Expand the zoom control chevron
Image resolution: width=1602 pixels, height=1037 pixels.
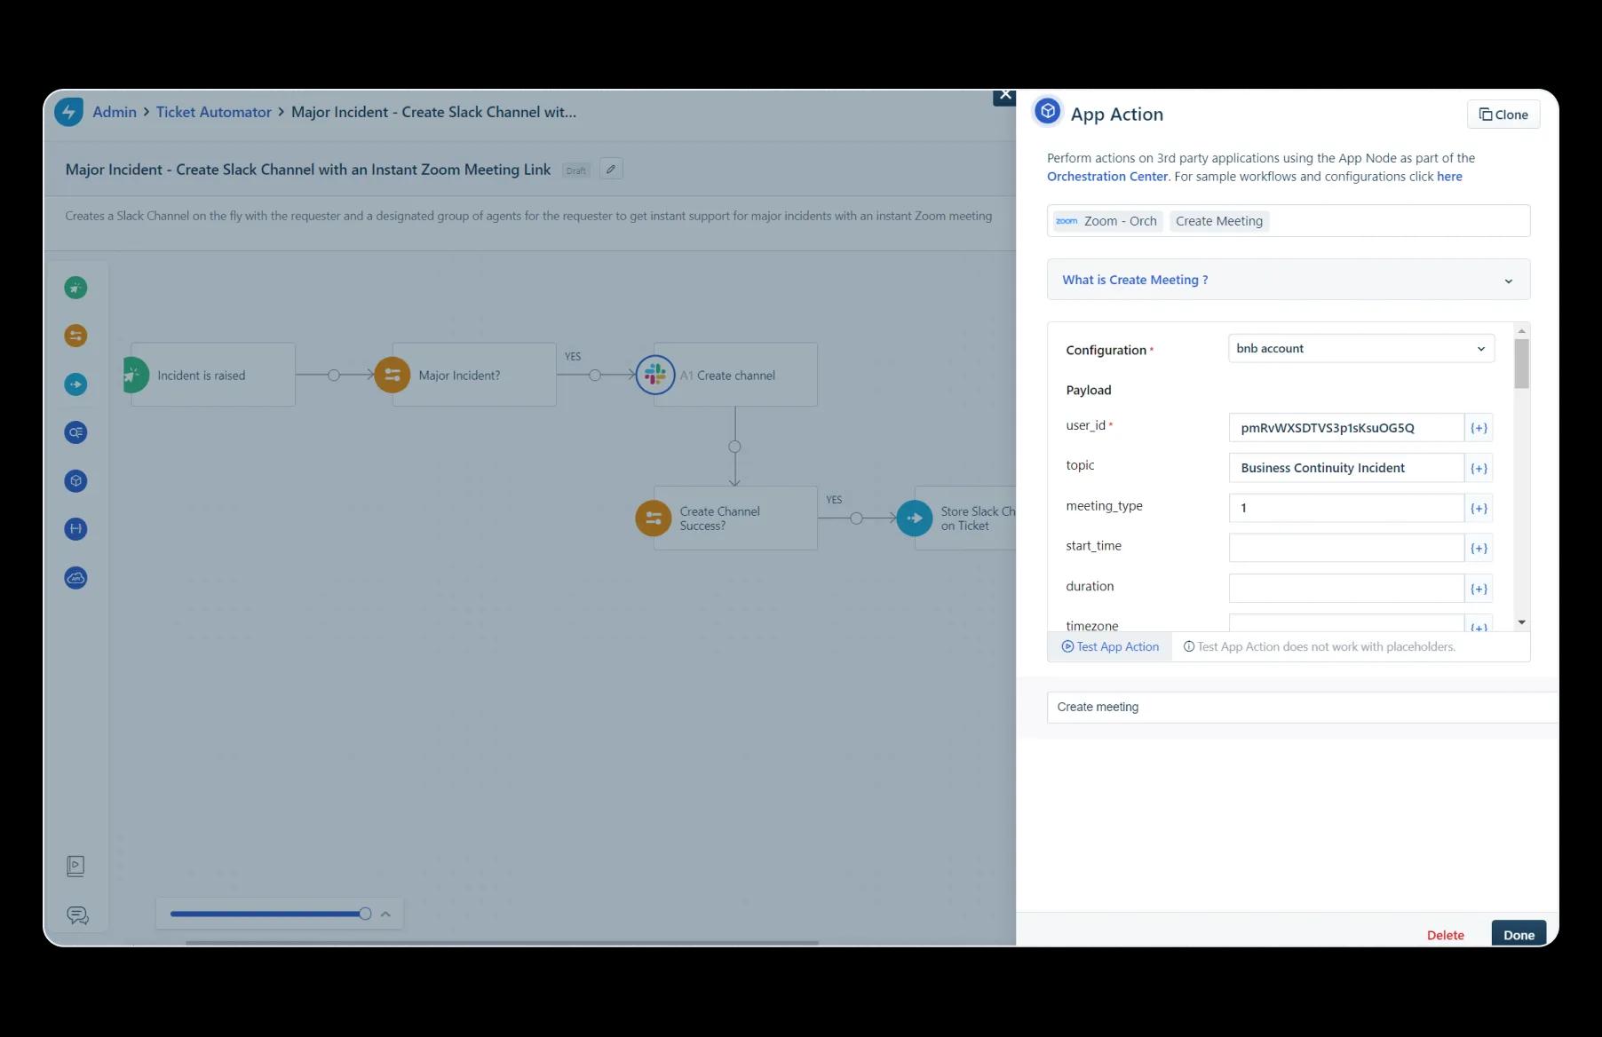coord(385,914)
